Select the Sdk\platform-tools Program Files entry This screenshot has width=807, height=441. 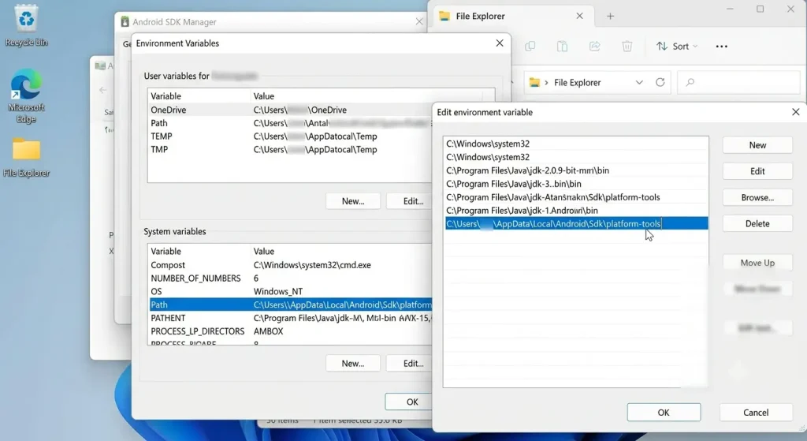(x=576, y=197)
